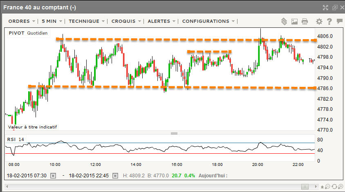
Task: Open the TECHNIQUE indicators dropdown
Action: 87,21
